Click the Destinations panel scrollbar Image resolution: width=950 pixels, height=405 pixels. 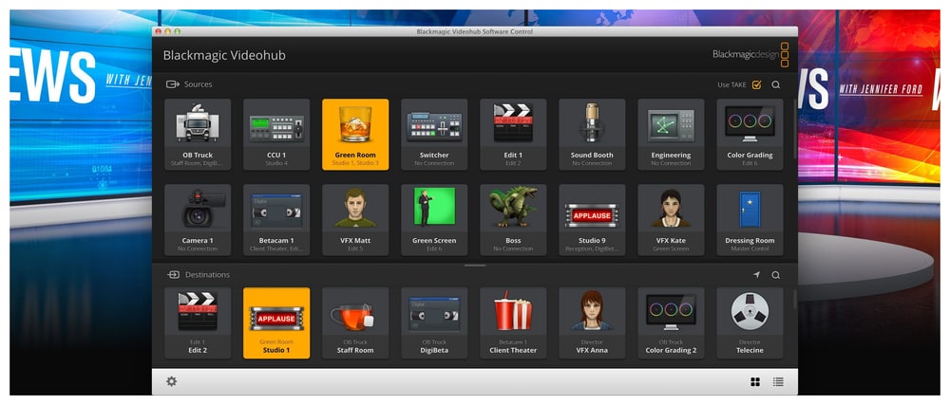tap(795, 299)
